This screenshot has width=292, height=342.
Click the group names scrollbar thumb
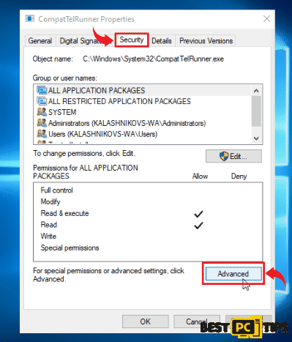(256, 111)
